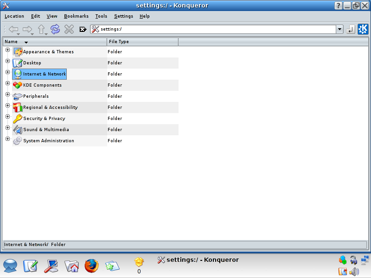Select the Regional & Accessibility folder
Screen dimensions: 371x278
pyautogui.click(x=50, y=107)
